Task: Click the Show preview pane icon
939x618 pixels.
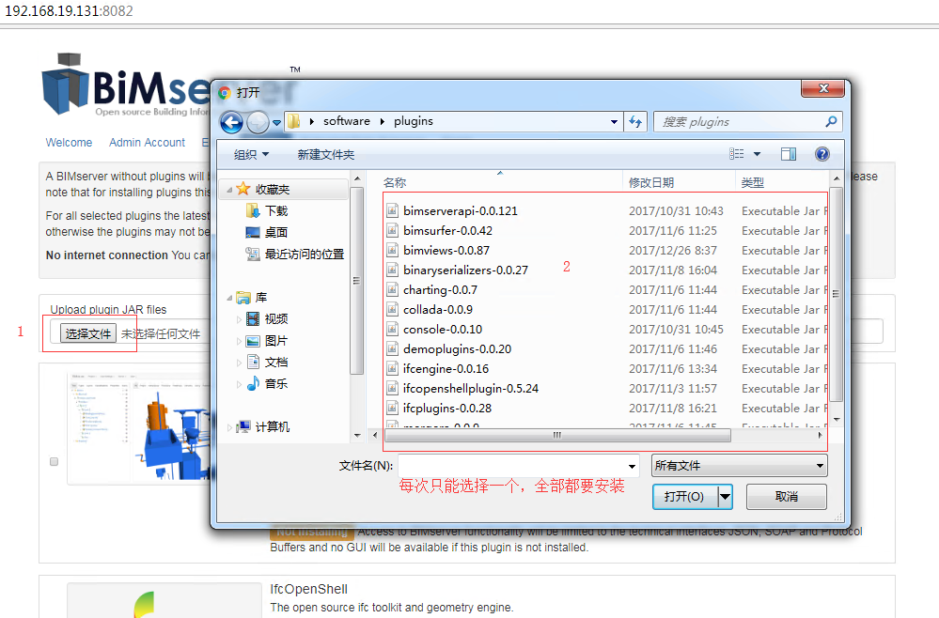Action: click(789, 153)
